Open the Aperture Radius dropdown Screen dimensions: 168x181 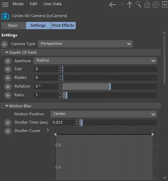(x=95, y=60)
